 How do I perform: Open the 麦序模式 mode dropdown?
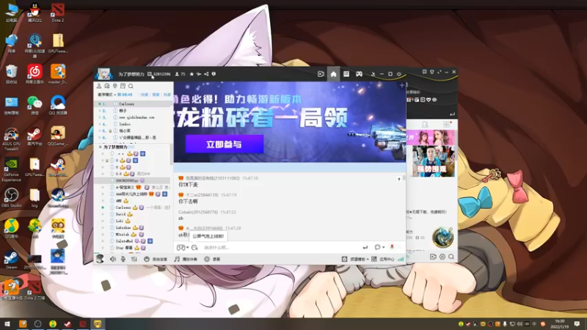(x=106, y=95)
